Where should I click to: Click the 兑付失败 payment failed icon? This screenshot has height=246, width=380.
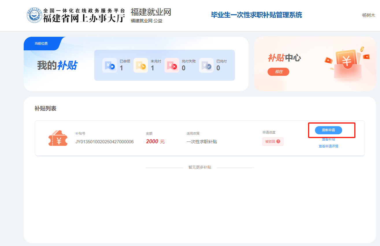(172, 65)
